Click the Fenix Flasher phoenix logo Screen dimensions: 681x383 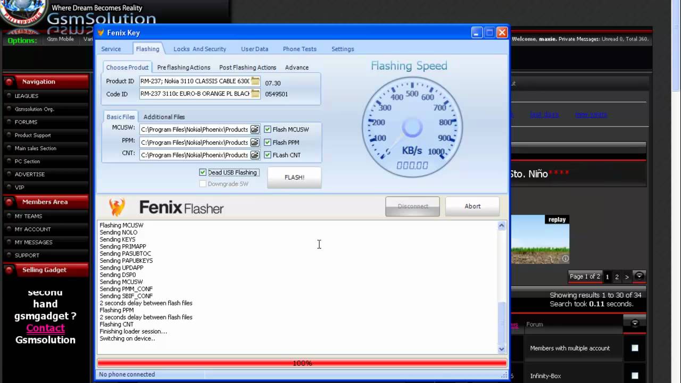[x=117, y=207]
